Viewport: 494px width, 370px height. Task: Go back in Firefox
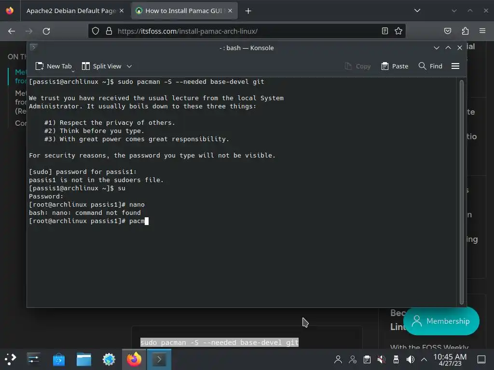[12, 31]
